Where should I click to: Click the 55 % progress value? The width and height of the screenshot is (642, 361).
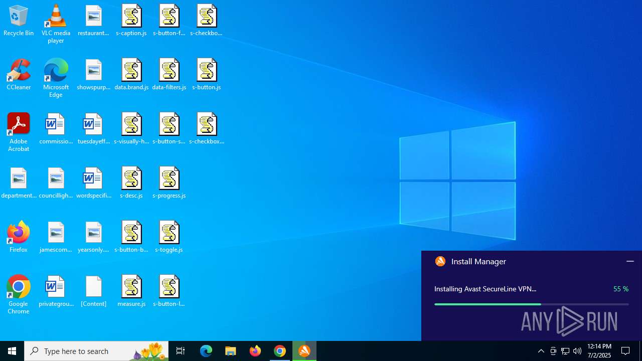pyautogui.click(x=621, y=289)
